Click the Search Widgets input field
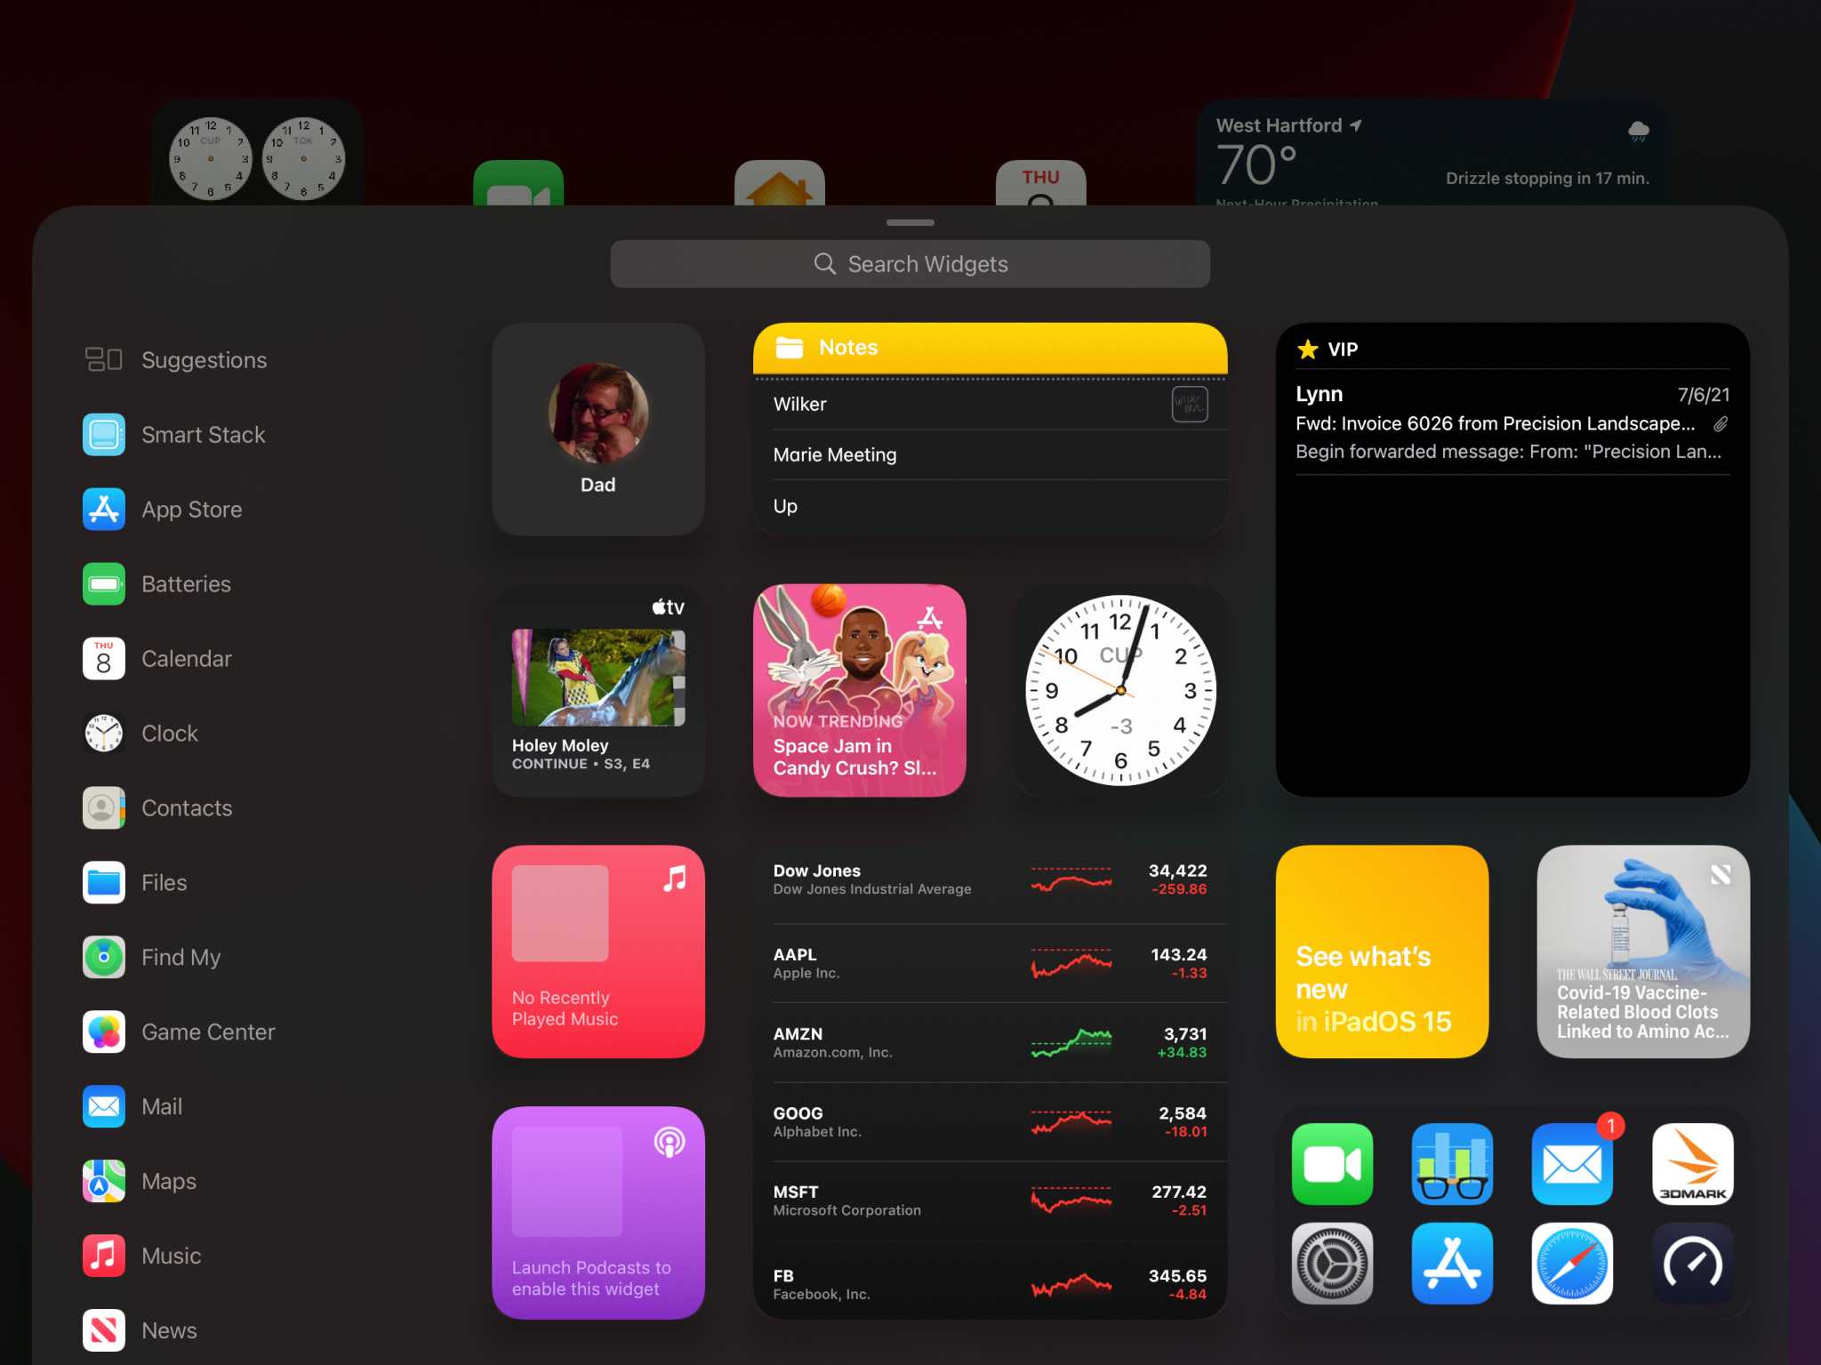The image size is (1821, 1365). (x=909, y=262)
